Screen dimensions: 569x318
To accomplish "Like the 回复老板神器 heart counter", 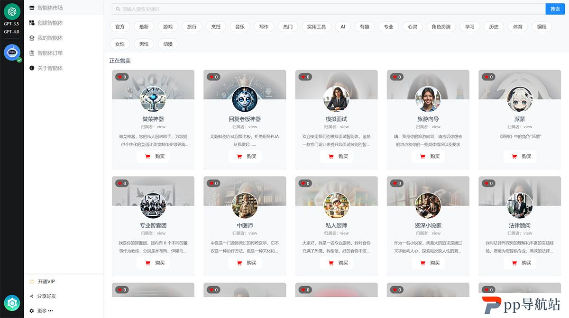I will pyautogui.click(x=214, y=77).
